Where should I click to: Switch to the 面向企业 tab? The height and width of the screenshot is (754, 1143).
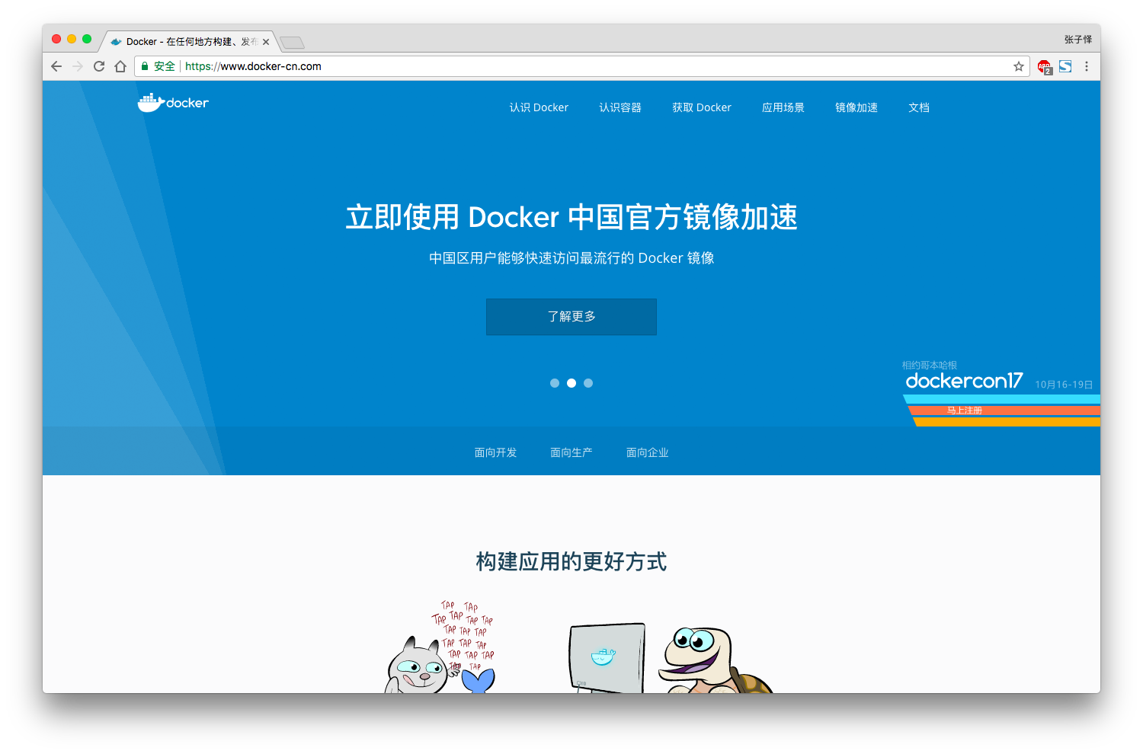tap(647, 452)
